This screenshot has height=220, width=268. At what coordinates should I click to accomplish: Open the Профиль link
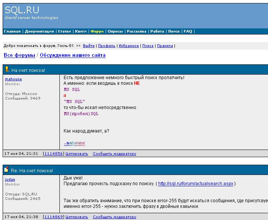(106, 46)
